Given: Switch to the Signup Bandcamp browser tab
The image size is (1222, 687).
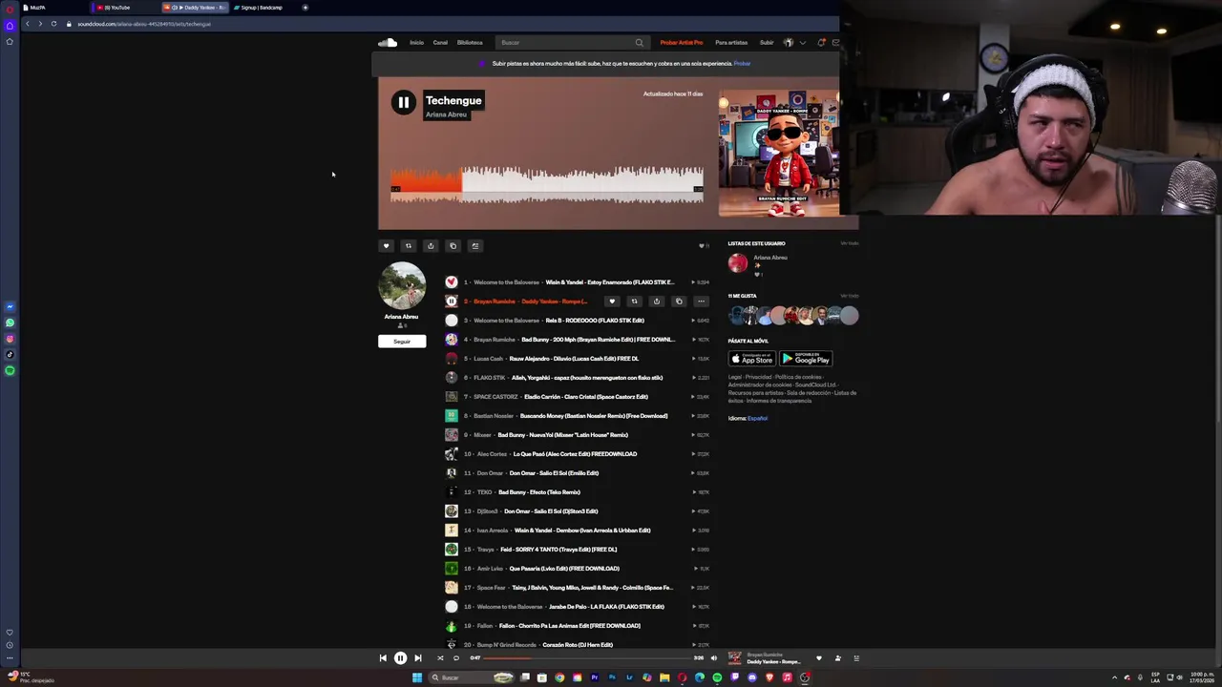Looking at the screenshot, I should pyautogui.click(x=263, y=8).
